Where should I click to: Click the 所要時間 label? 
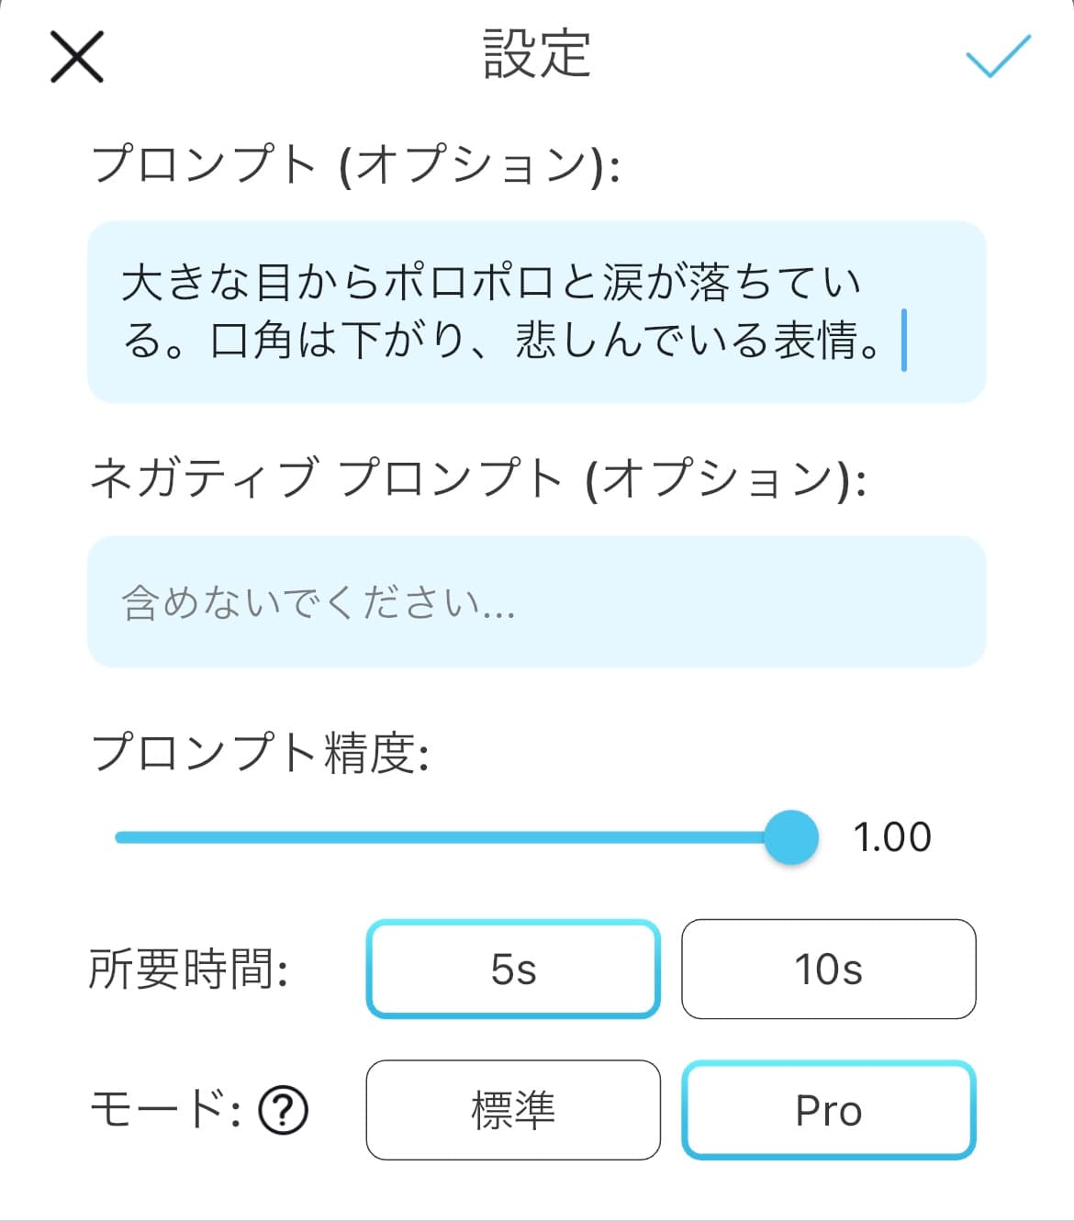click(189, 970)
